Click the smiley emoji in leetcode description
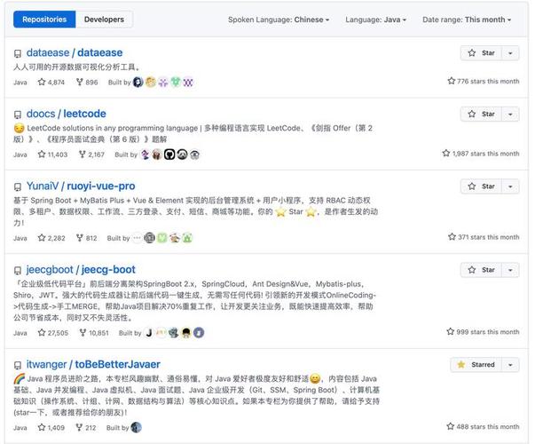Screen dimensions: 535x444 20,129
